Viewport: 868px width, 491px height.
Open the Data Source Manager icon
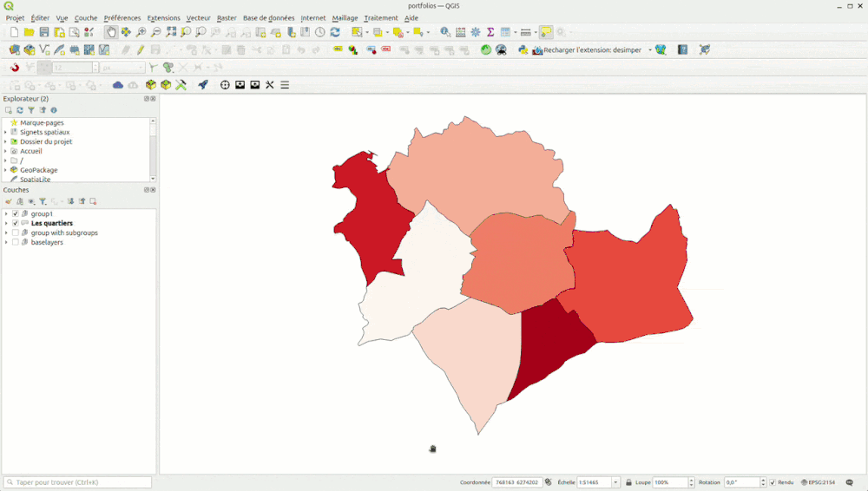15,49
